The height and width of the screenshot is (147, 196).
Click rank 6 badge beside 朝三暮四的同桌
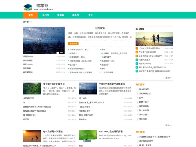(x=137, y=68)
